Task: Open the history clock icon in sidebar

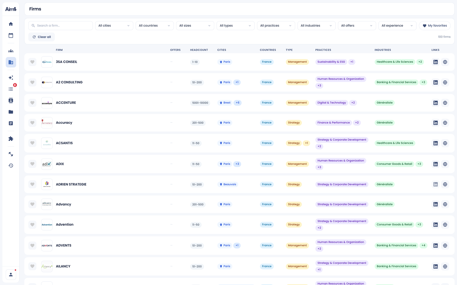Action: coord(11,166)
